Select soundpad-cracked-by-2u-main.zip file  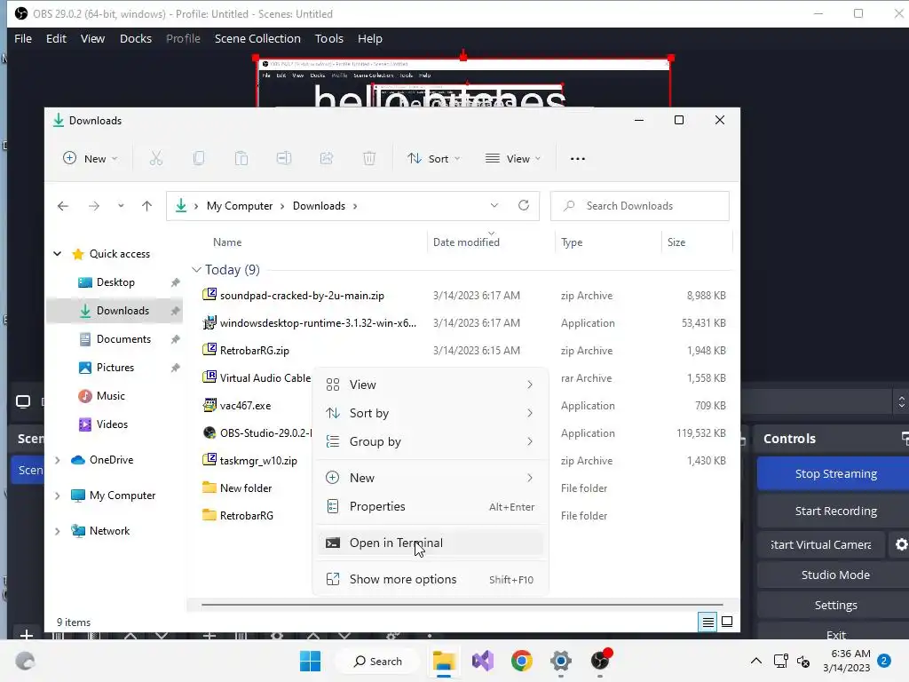click(x=463, y=296)
